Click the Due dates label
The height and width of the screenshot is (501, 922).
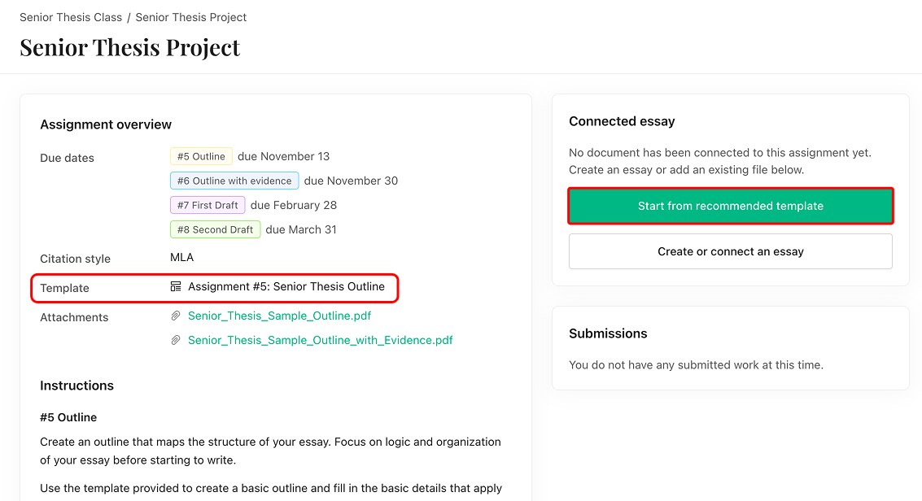[x=67, y=158]
